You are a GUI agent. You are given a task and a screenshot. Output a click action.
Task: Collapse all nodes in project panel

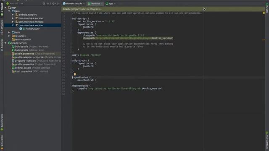coord(48,3)
